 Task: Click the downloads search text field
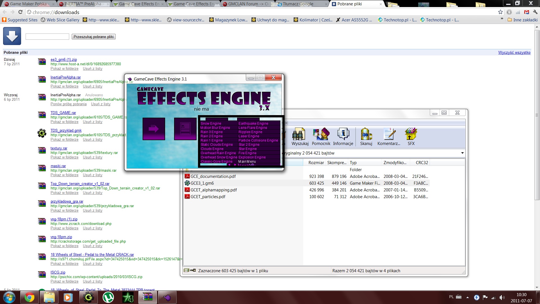47,37
